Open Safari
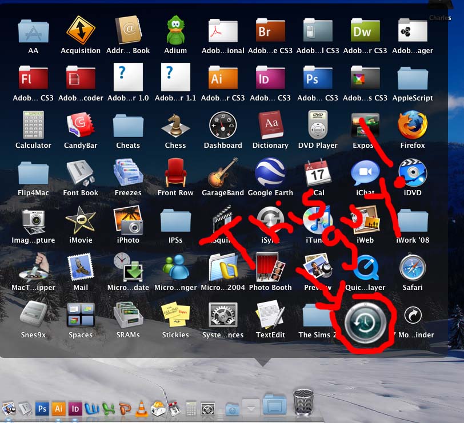The width and height of the screenshot is (464, 423). tap(413, 268)
